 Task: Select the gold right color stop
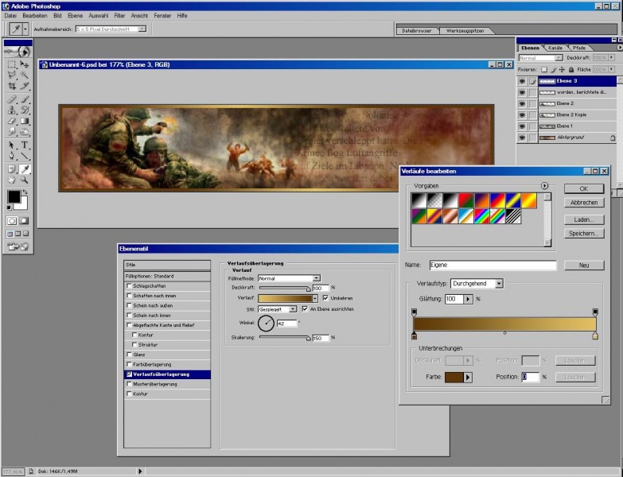click(595, 335)
